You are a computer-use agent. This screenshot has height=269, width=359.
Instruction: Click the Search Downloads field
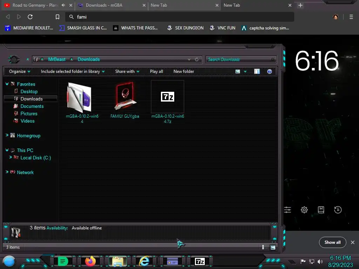click(241, 60)
